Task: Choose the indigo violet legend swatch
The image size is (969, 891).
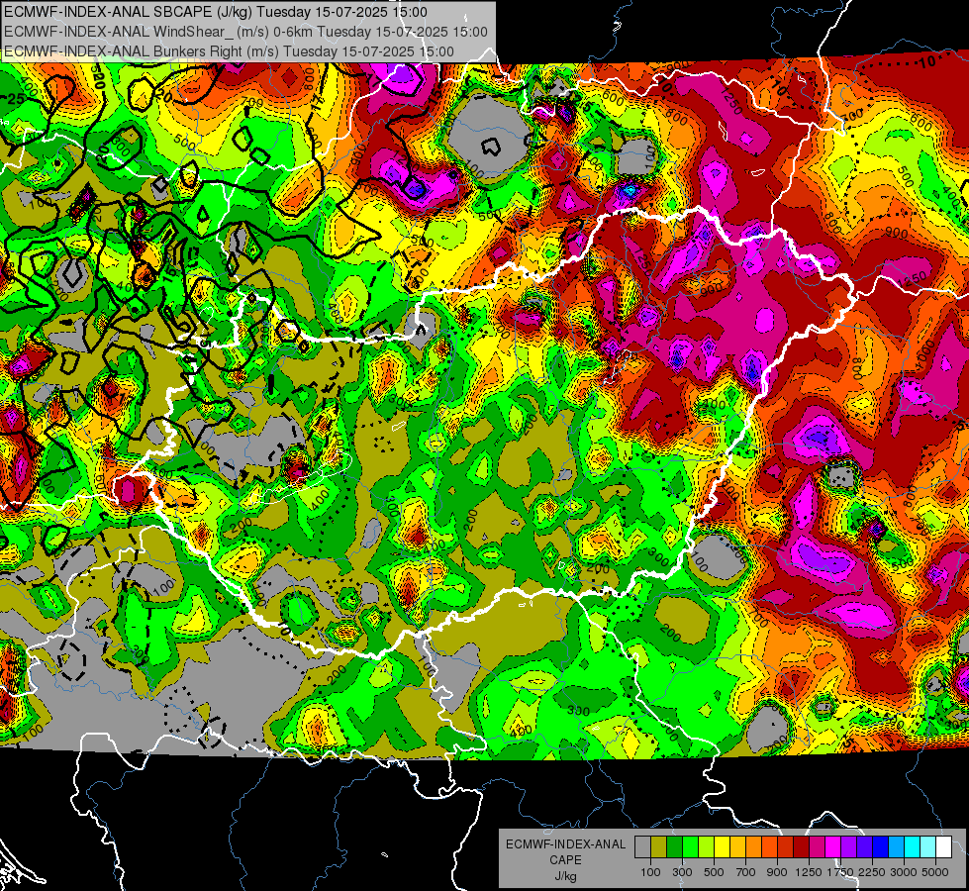Action: pos(864,847)
